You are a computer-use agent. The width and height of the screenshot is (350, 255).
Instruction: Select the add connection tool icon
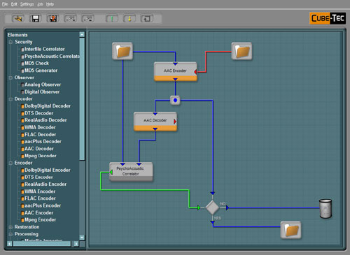(x=71, y=18)
